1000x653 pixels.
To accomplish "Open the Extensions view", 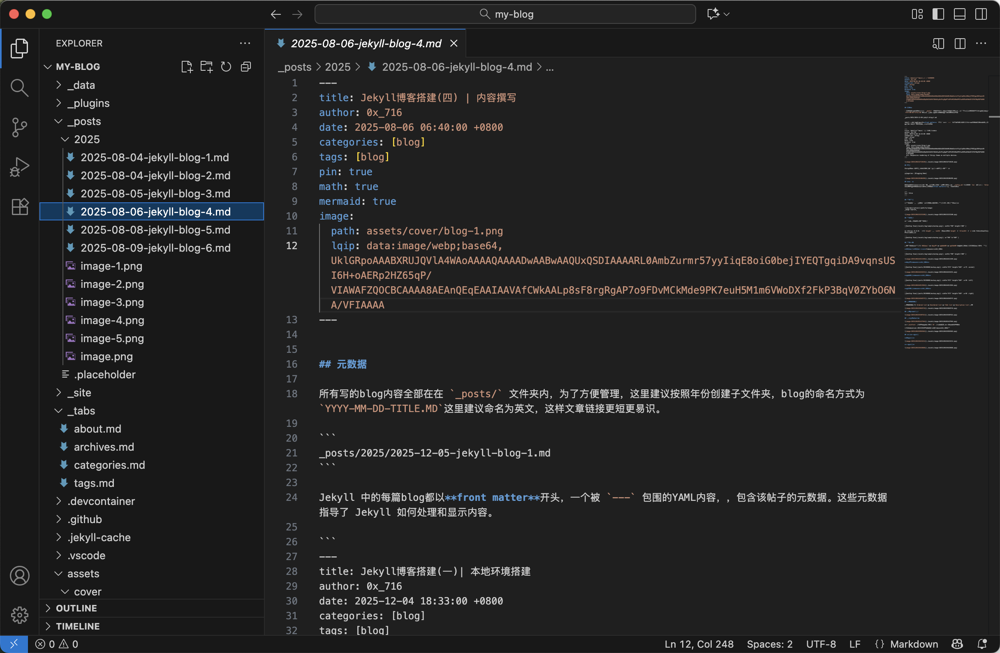I will (19, 206).
